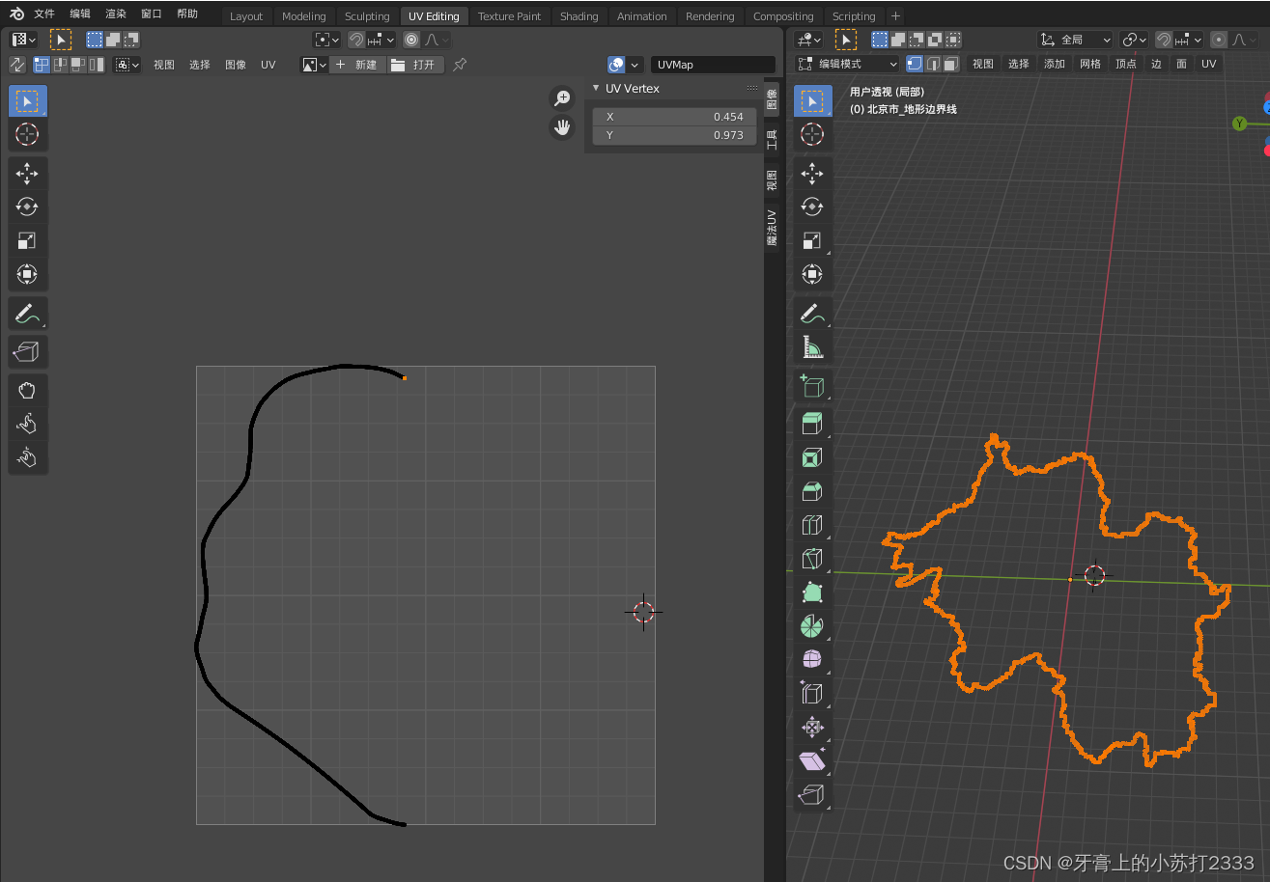
Task: Click the pan hand gizmo in UV editor
Action: 562,126
